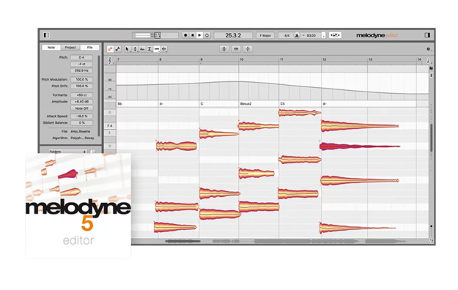
Task: Select the pitch tool
Action: pyautogui.click(x=135, y=49)
